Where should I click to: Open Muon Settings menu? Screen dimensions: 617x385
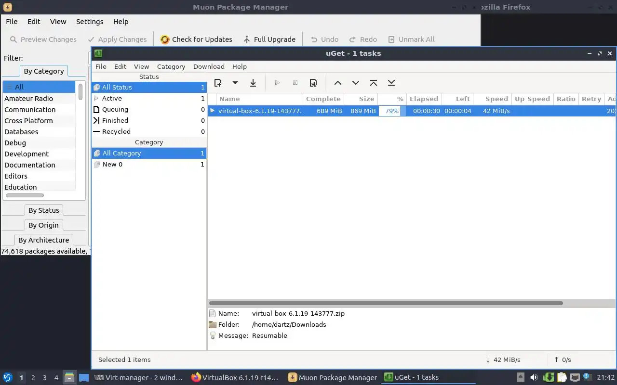click(90, 21)
